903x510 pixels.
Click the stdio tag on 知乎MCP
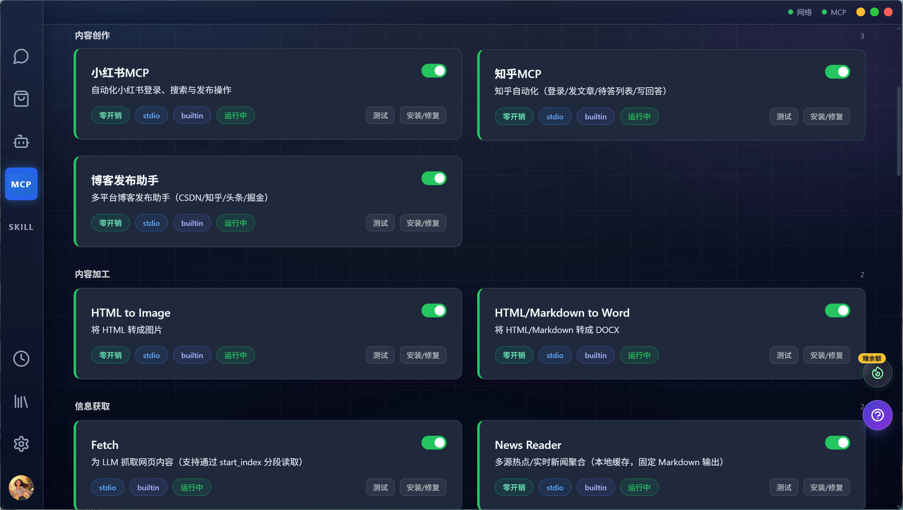(555, 117)
